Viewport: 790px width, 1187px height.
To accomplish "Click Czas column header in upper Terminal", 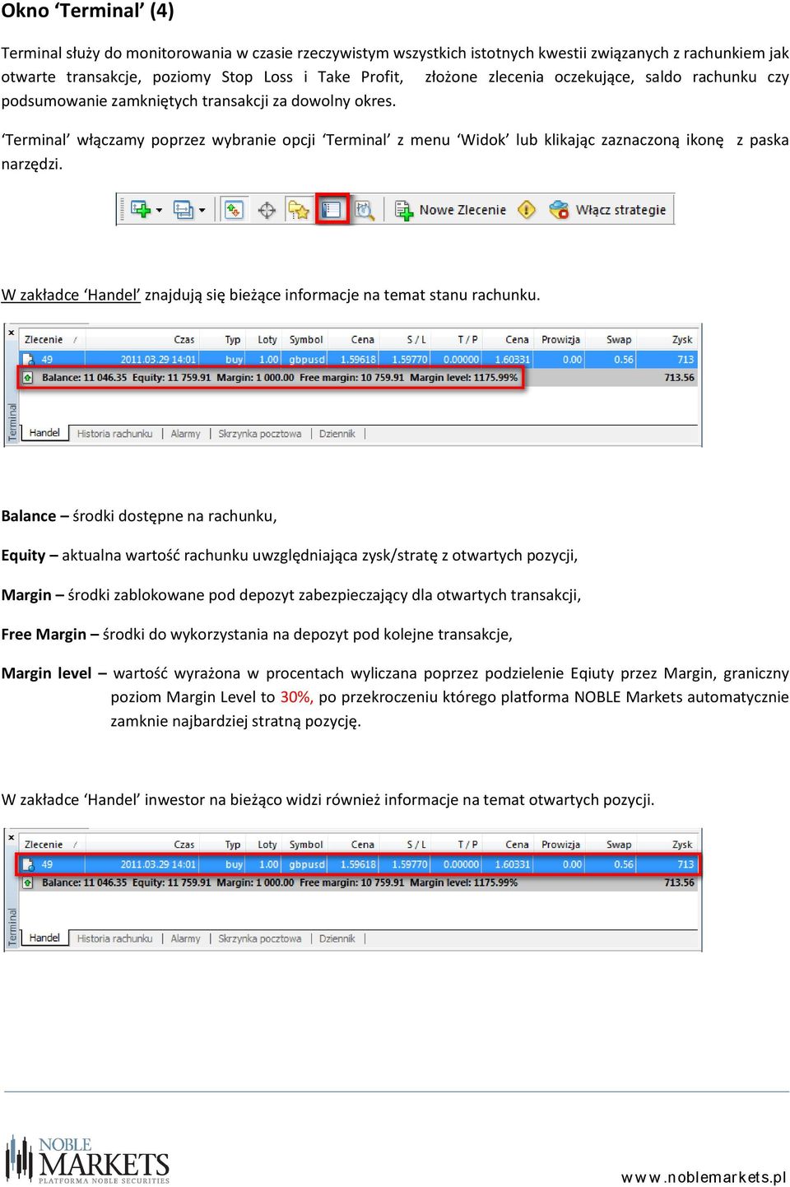I will pos(184,339).
